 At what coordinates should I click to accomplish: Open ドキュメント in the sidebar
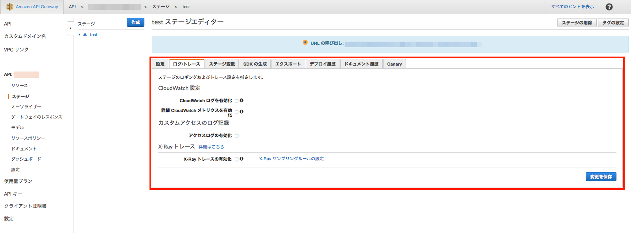pyautogui.click(x=24, y=149)
